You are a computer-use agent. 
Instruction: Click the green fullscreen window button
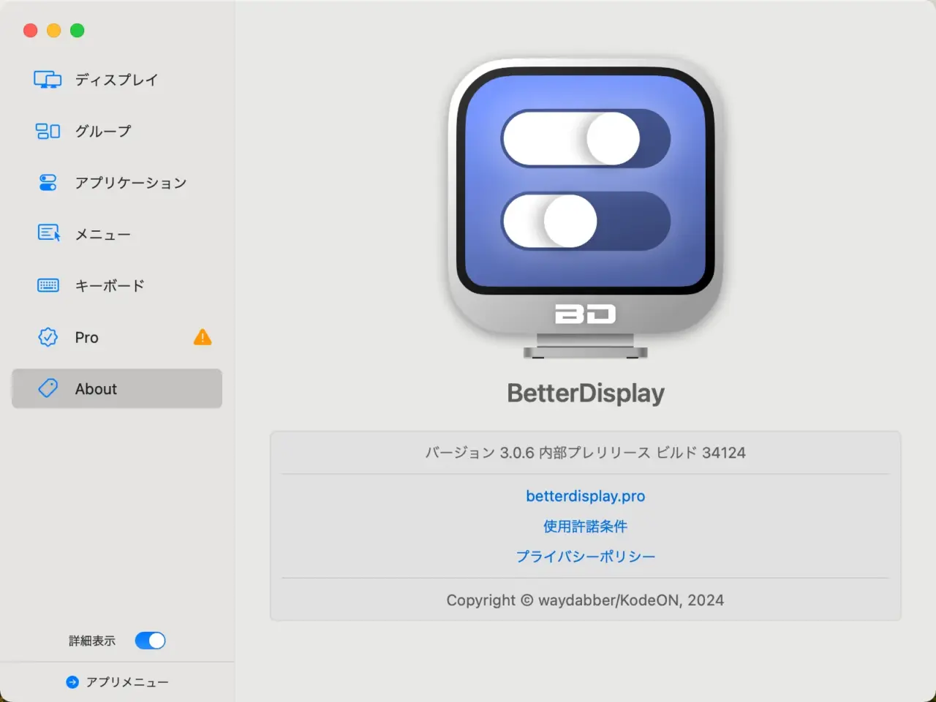pos(78,30)
